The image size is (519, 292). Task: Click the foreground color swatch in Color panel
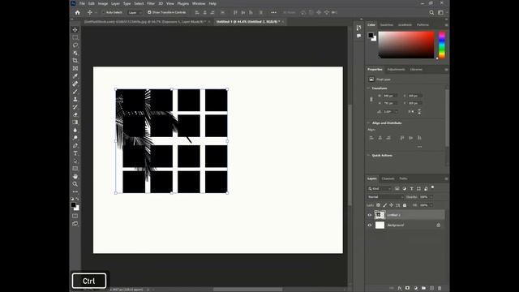pos(371,35)
